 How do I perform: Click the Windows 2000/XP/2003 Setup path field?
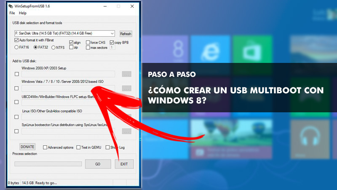coord(68,74)
